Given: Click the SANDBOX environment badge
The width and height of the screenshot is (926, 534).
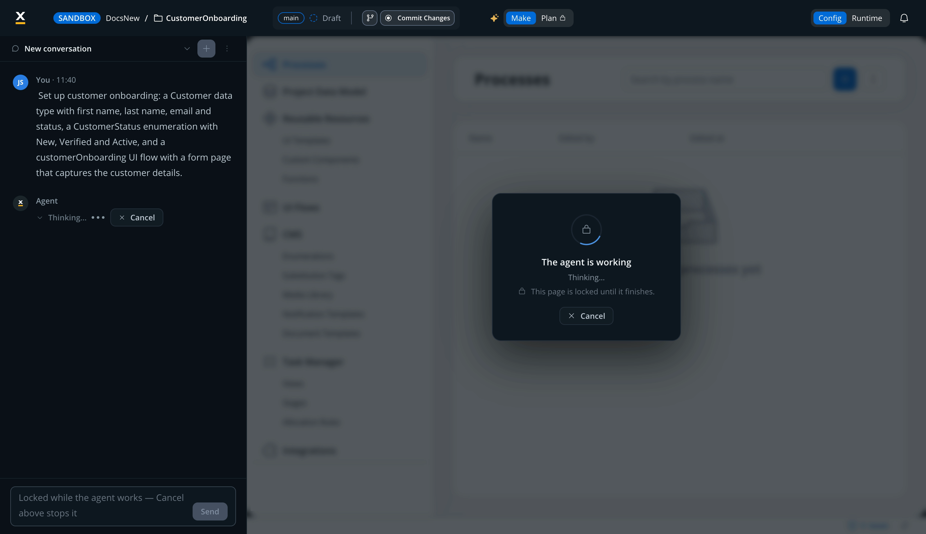Looking at the screenshot, I should (77, 18).
